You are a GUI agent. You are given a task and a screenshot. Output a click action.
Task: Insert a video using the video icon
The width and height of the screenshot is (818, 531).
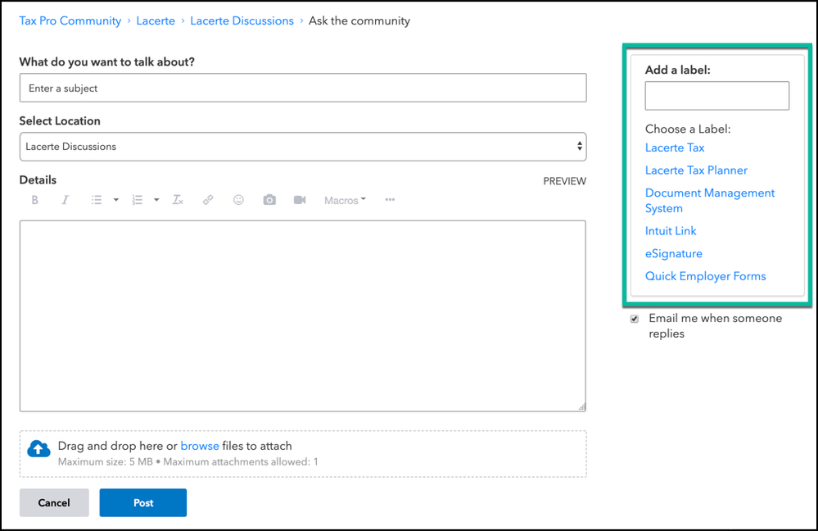300,200
